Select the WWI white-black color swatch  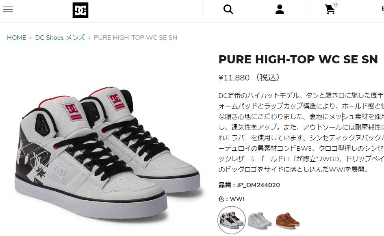(232, 220)
